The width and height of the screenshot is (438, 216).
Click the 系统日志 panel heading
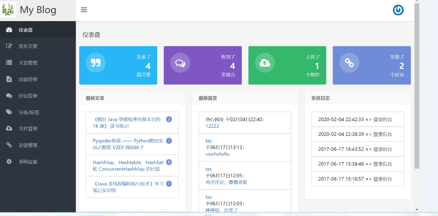tap(321, 98)
